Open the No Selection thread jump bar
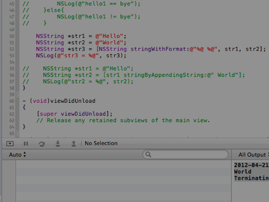269x202 pixels. click(x=101, y=143)
